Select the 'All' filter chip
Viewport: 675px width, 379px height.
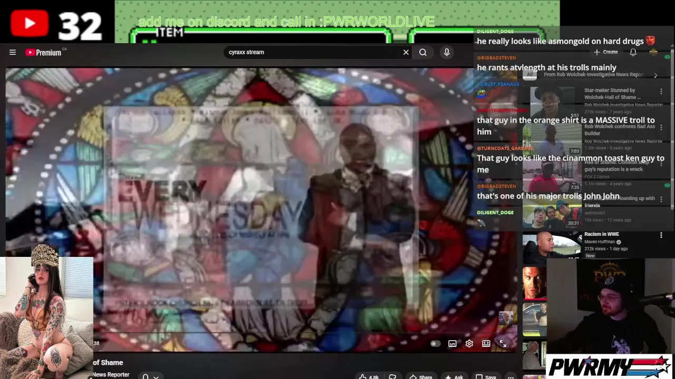pyautogui.click(x=530, y=75)
